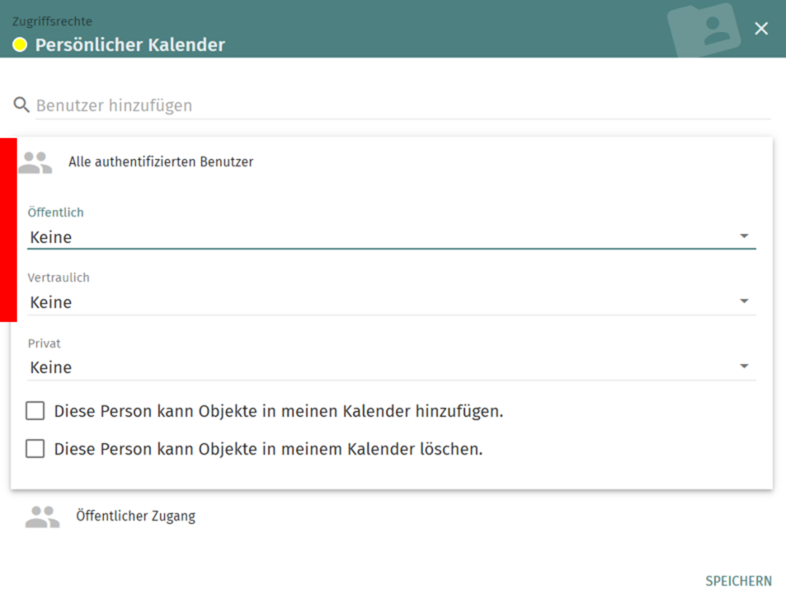The width and height of the screenshot is (786, 603).
Task: Click the Persönlicher Kalender title text
Action: coord(130,45)
